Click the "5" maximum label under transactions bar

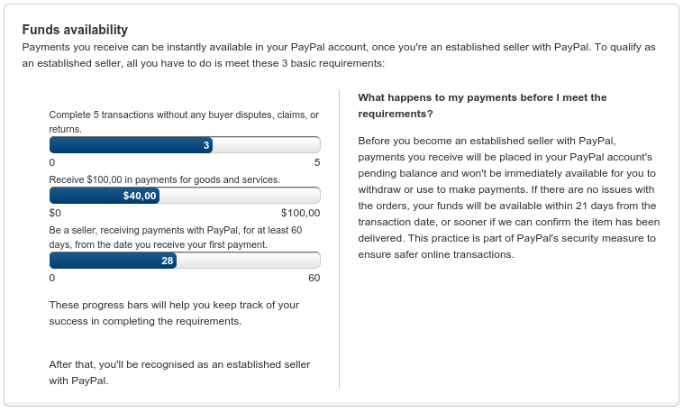click(x=316, y=162)
